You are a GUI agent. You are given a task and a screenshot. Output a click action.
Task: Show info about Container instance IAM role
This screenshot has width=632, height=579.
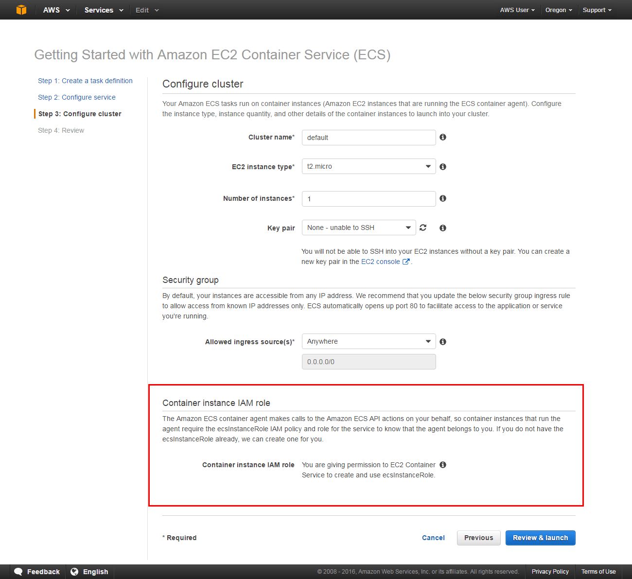pyautogui.click(x=442, y=465)
